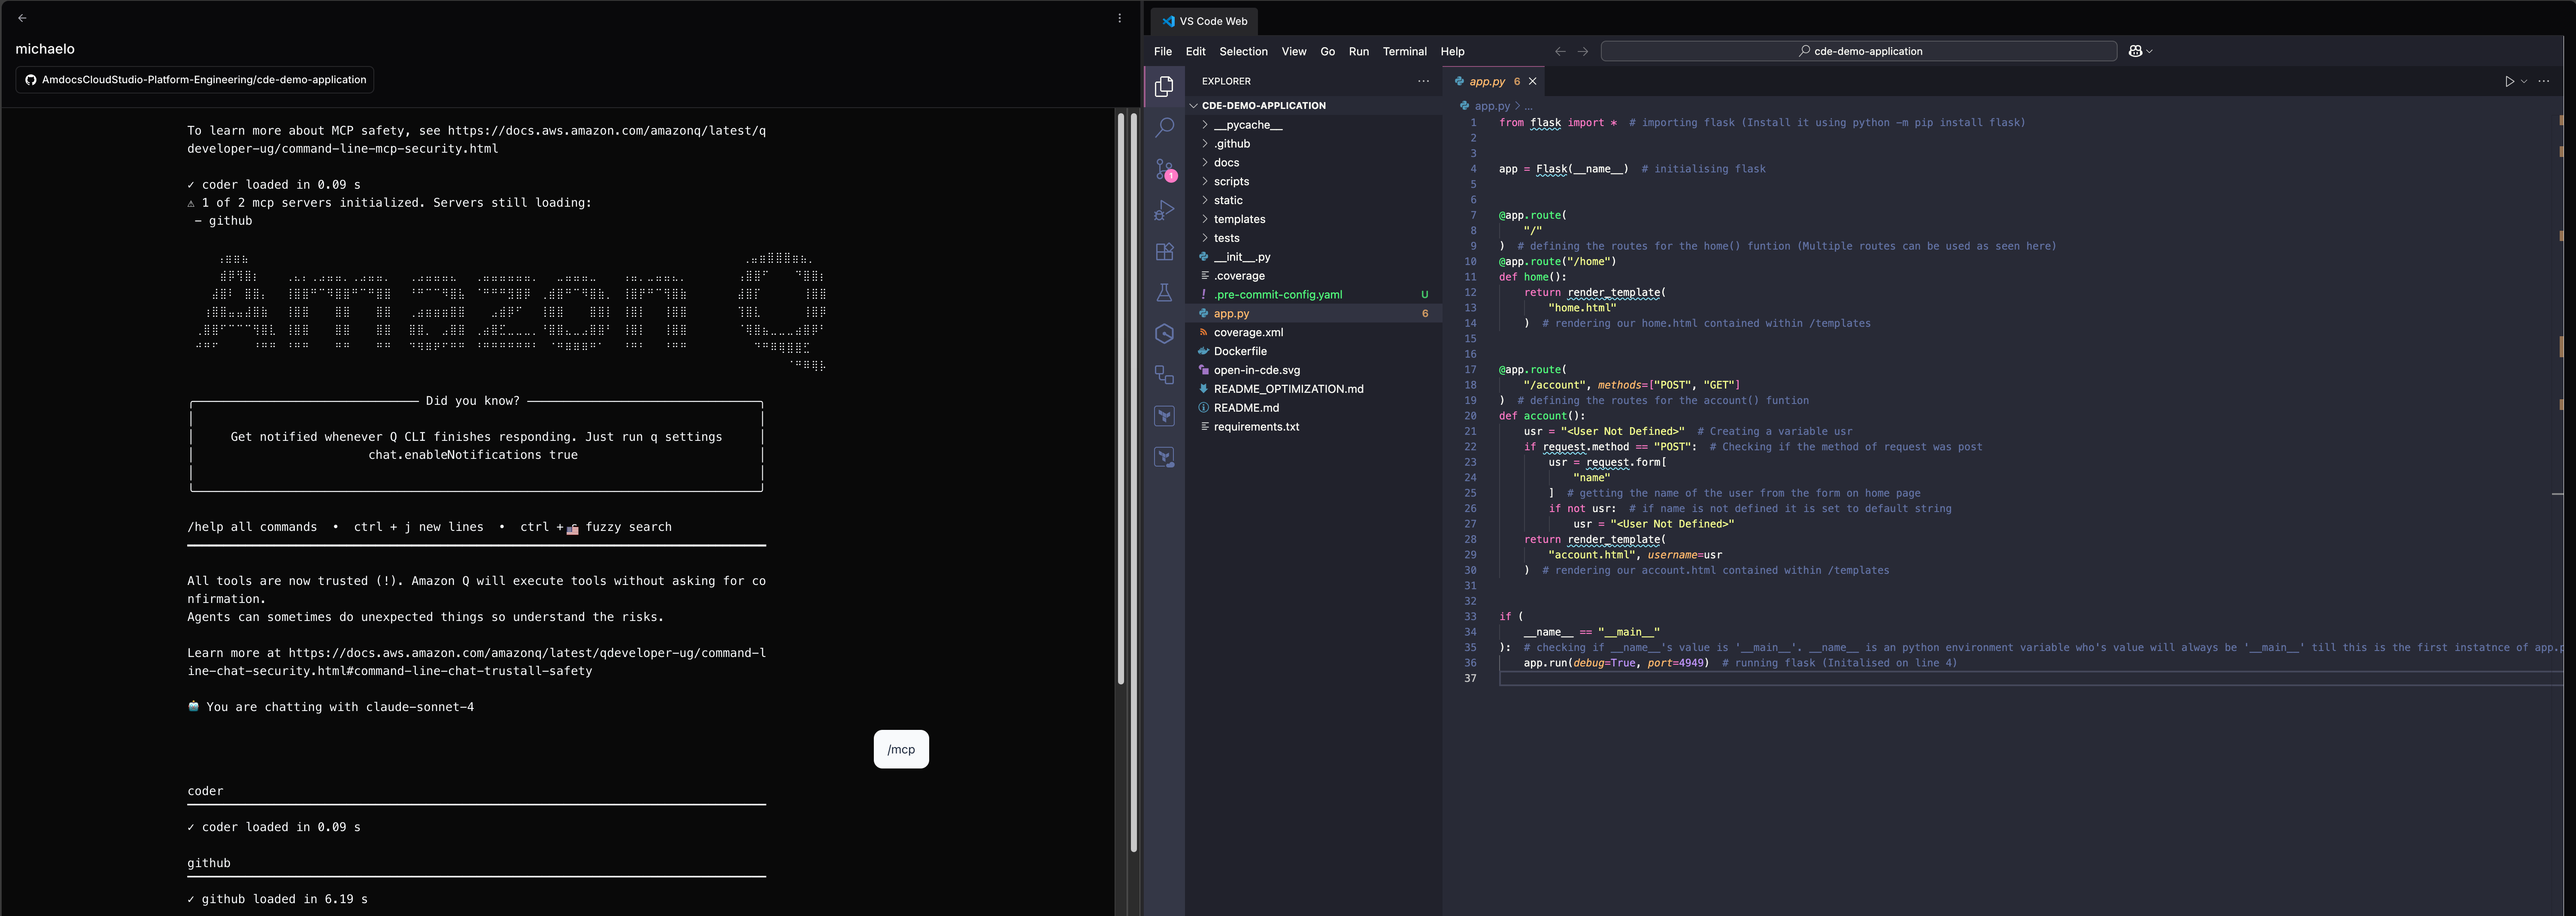Click the back arrow in left panel

pyautogui.click(x=22, y=18)
